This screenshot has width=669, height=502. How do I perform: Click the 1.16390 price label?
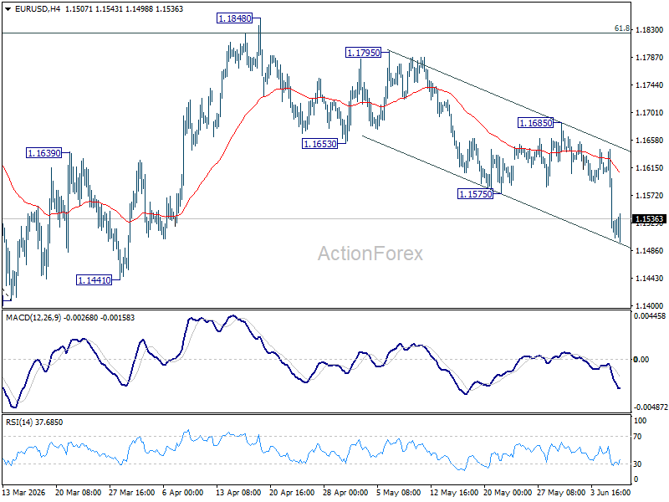(43, 153)
